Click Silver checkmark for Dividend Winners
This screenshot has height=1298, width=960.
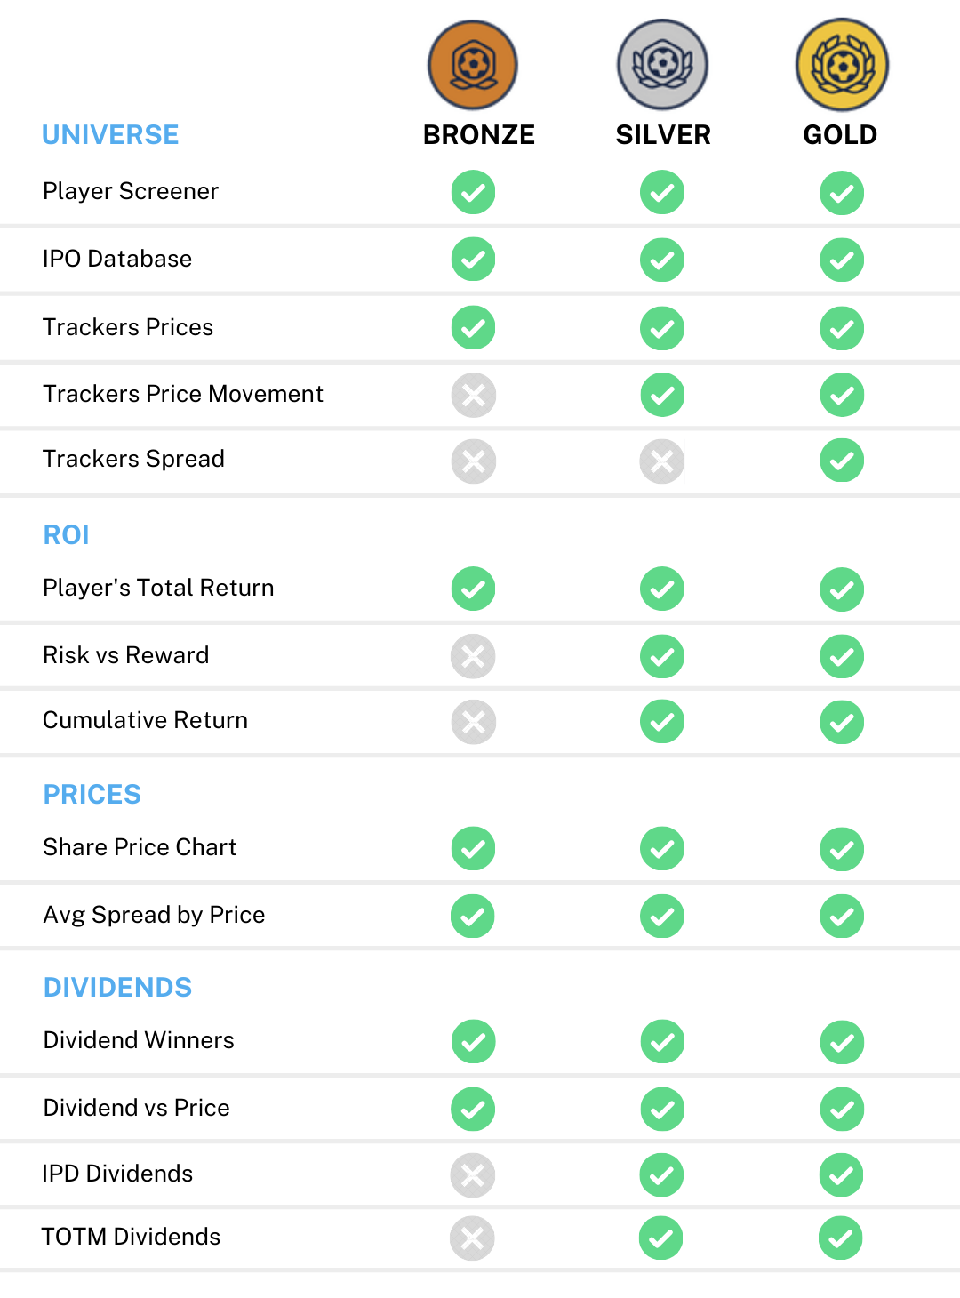click(662, 1042)
